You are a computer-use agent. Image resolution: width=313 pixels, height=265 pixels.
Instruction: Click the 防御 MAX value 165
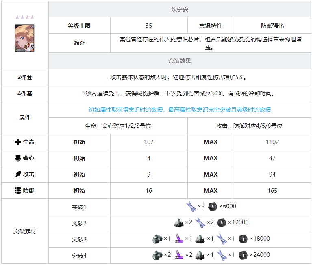coord(272,191)
